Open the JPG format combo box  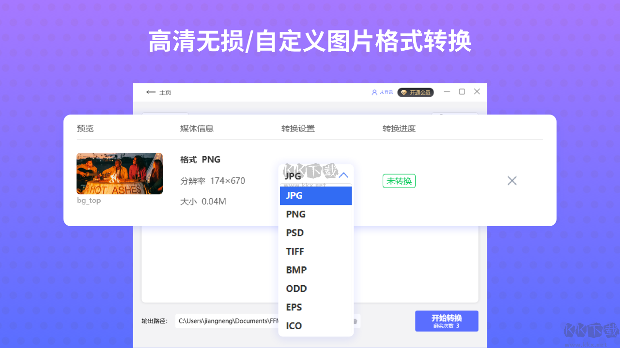pyautogui.click(x=316, y=175)
